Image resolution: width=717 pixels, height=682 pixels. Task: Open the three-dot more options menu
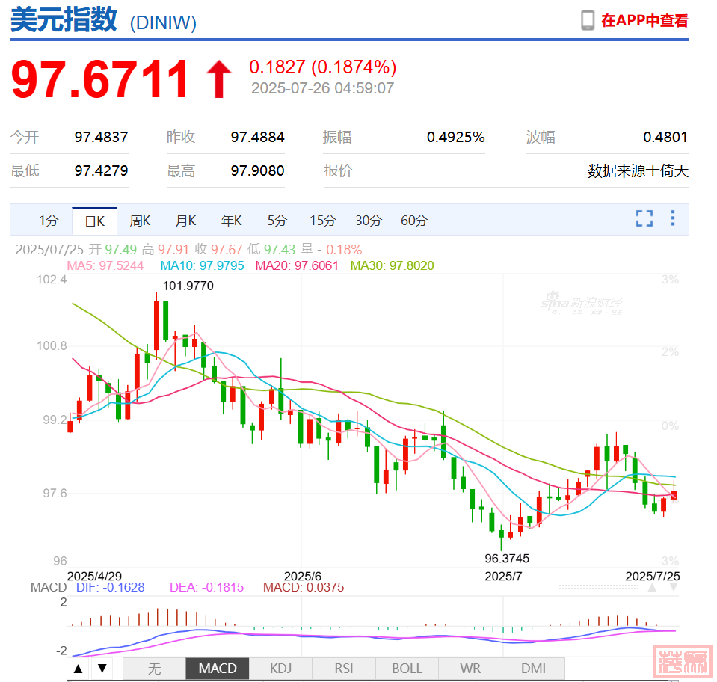pyautogui.click(x=673, y=218)
